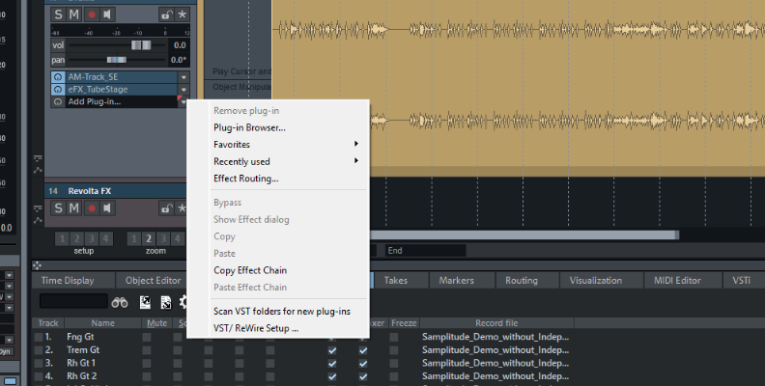
Task: Choose Plug-in Browser from the context menu
Action: point(249,127)
